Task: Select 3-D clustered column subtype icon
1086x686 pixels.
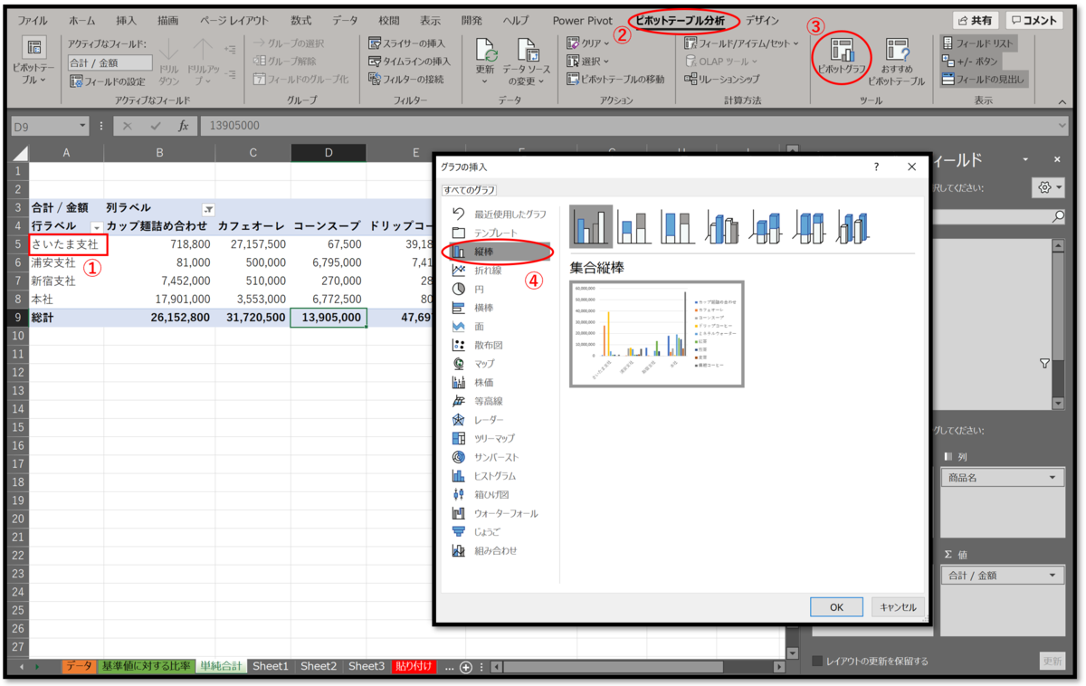Action: (721, 226)
